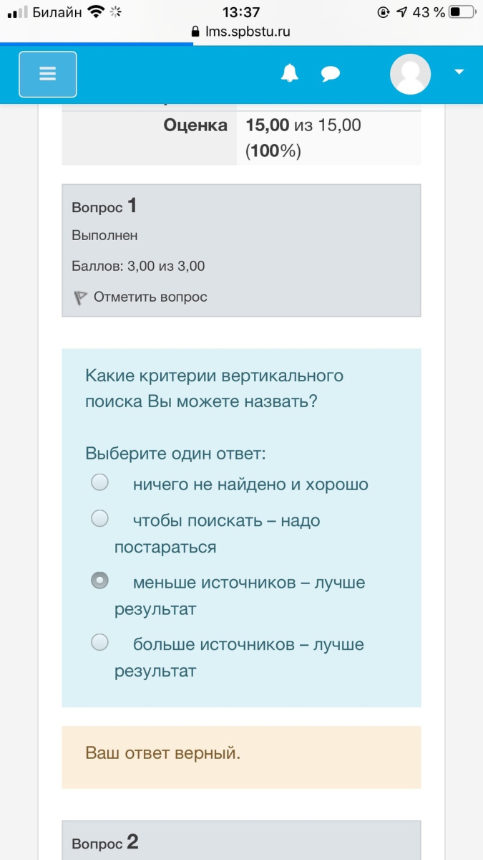This screenshot has height=860, width=483.
Task: Click the page loading progress bar
Action: tap(97, 44)
